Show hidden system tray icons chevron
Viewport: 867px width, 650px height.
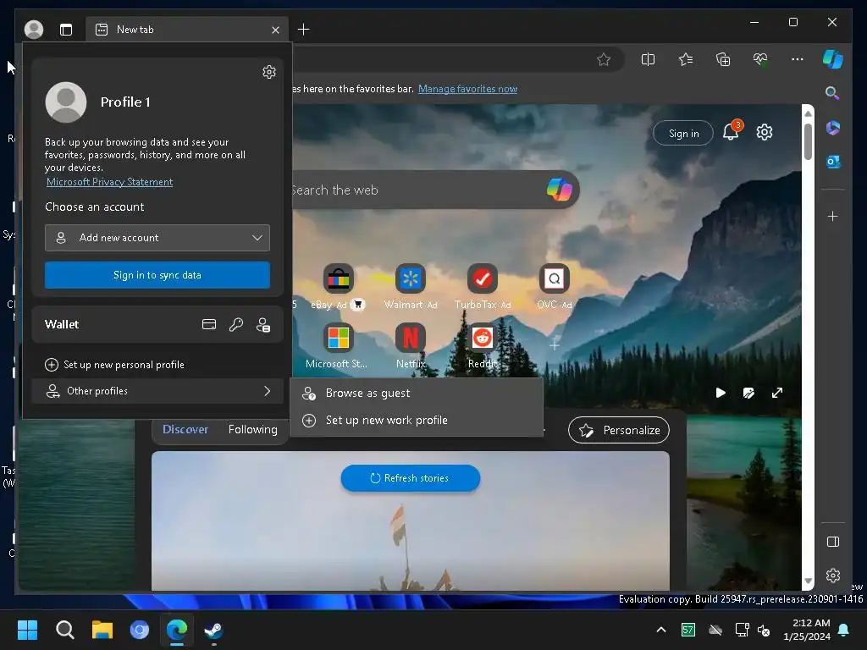pos(660,630)
